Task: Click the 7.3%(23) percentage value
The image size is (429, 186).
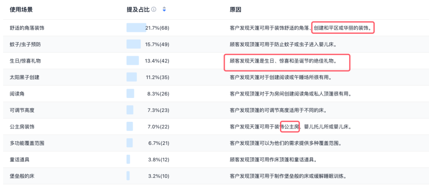Action: [158, 110]
